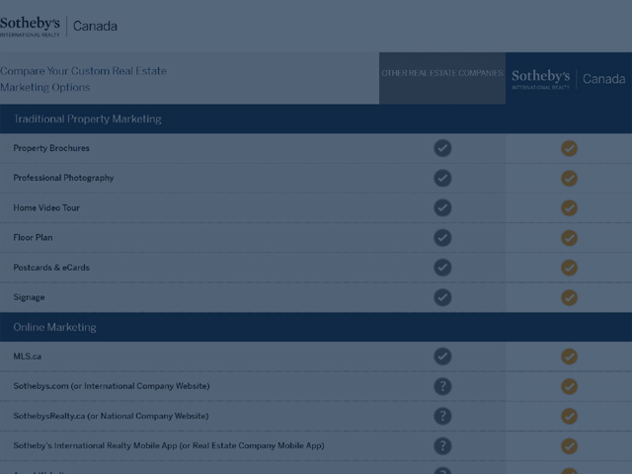Viewport: 632px width, 474px height.
Task: Click the Professional Photography label
Action: pyautogui.click(x=63, y=178)
